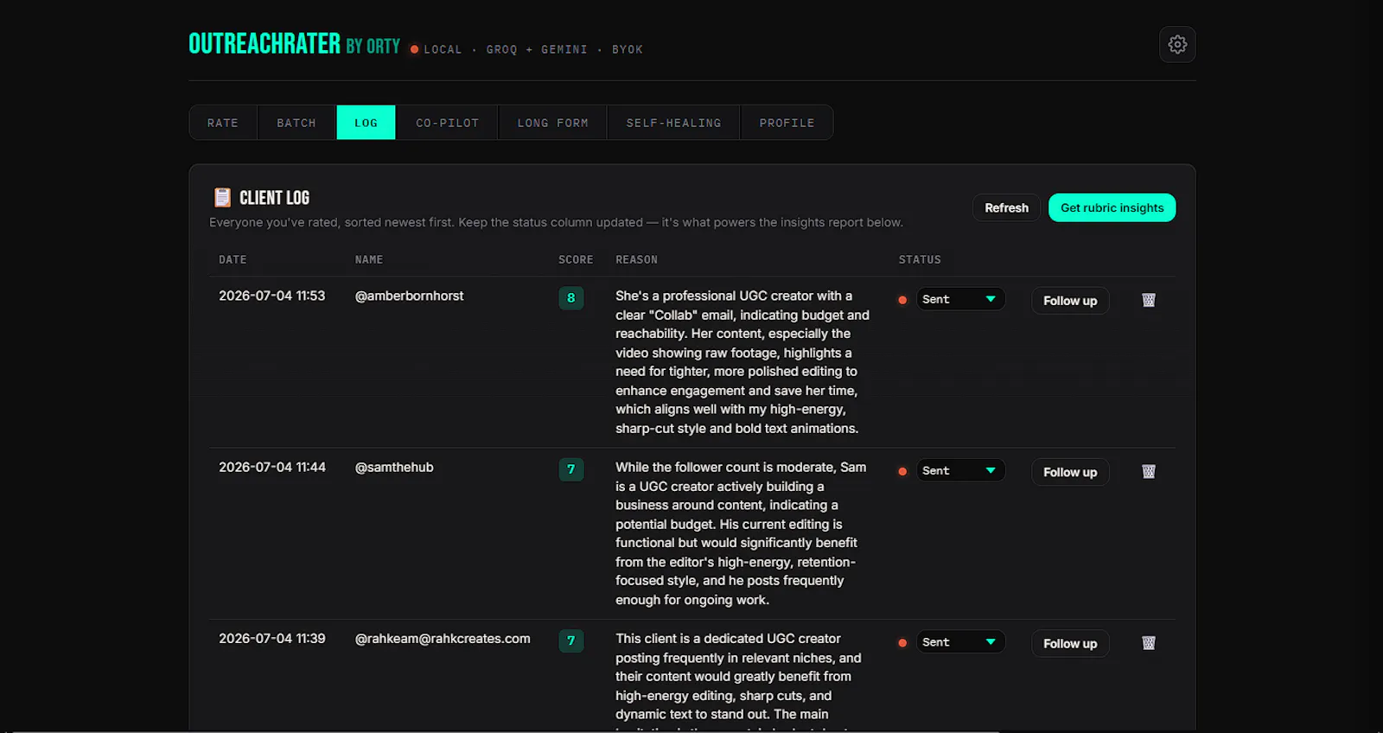Click the "Everyone you've rated" description line
The image size is (1383, 733).
coord(556,222)
